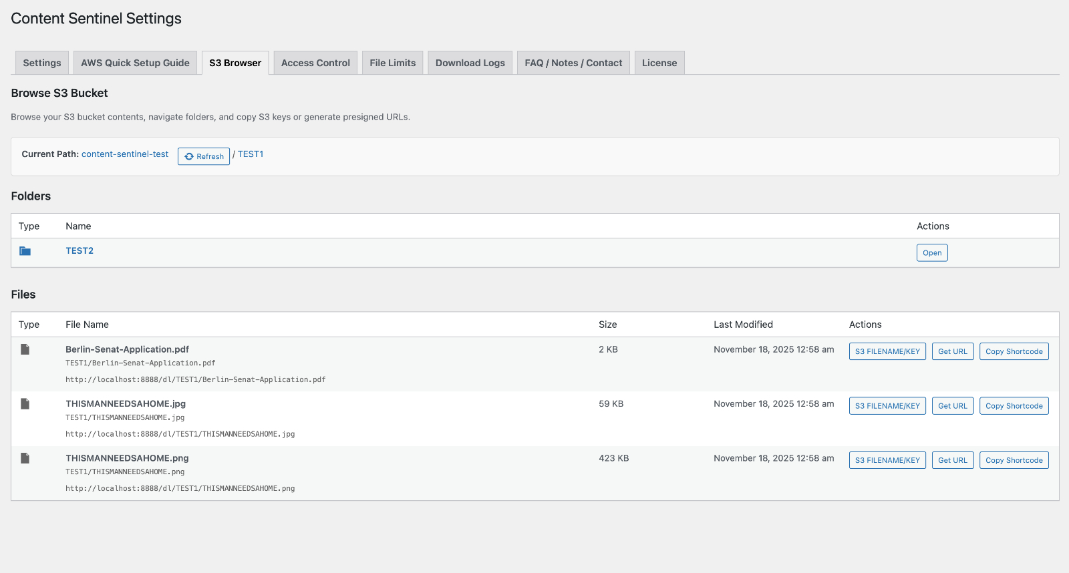Click key text TEST1/Berlin-Senat-Application.pdf
The image size is (1069, 573).
140,363
